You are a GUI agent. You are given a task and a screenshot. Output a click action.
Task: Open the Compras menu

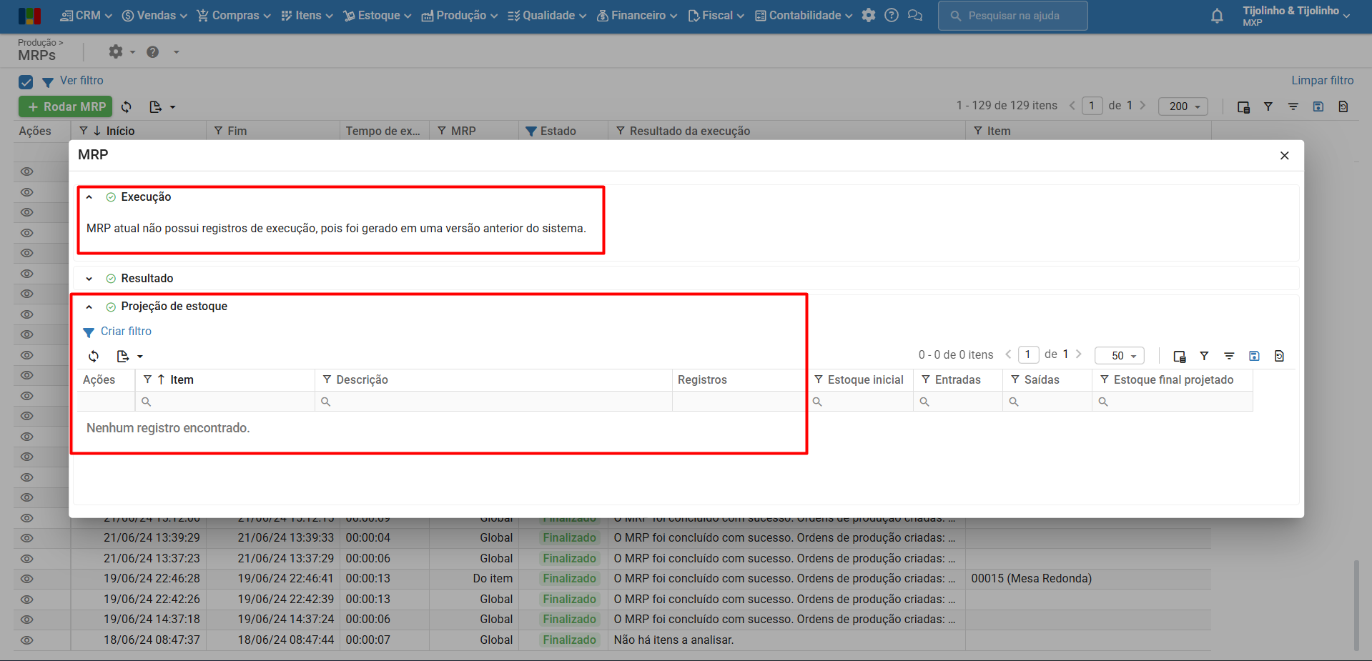(234, 16)
